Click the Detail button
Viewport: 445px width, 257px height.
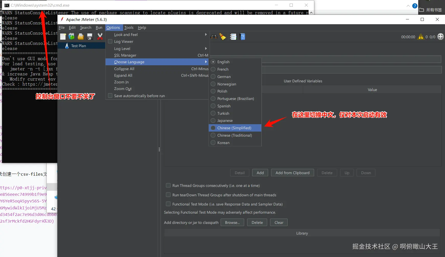coord(240,173)
